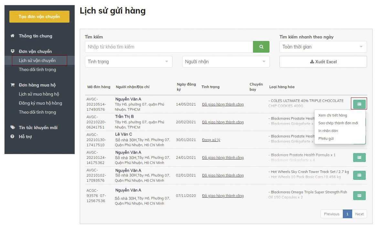Focus the Nhập từ khóa tìm kiếm field
Image resolution: width=380 pixels, height=225 pixels.
(x=169, y=47)
